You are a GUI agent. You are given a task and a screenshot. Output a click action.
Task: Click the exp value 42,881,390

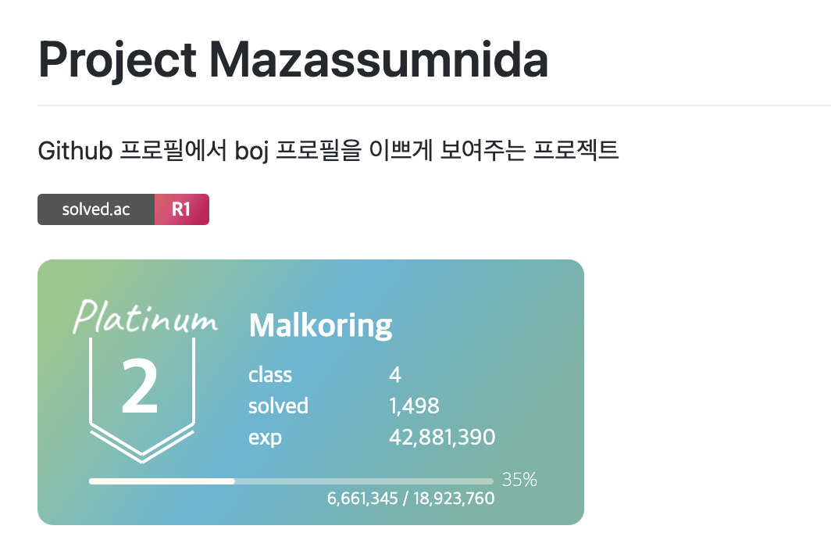442,438
